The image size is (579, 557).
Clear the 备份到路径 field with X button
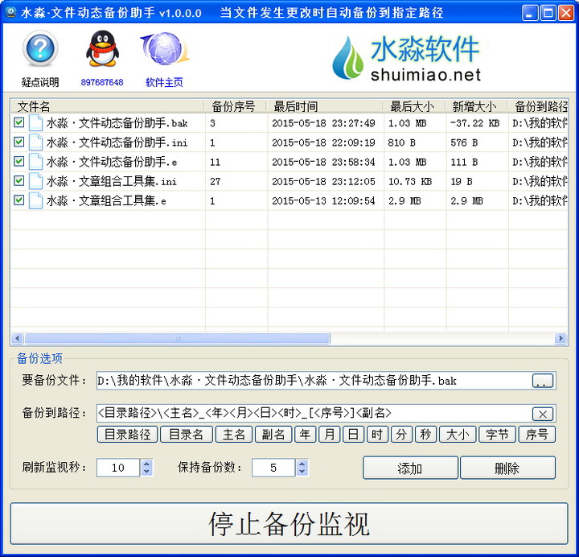[543, 414]
